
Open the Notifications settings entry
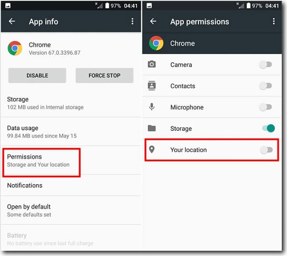[71, 186]
